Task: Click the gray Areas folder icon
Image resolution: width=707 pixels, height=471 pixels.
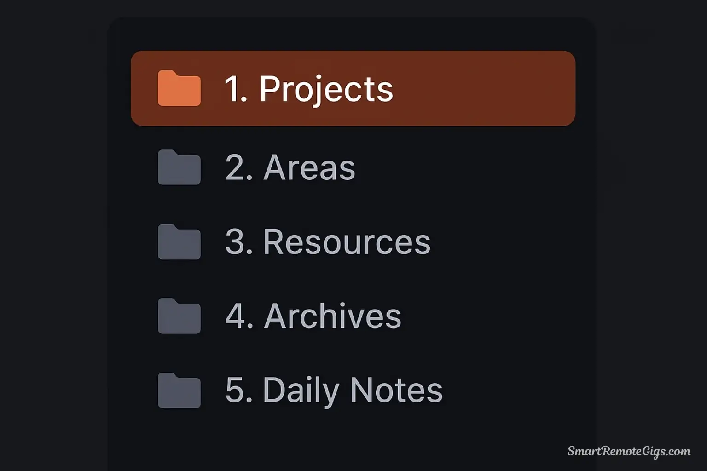Action: (x=179, y=167)
